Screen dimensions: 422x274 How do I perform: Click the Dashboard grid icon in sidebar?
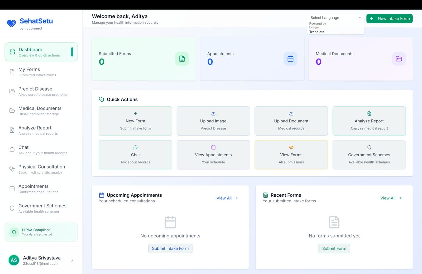click(12, 52)
